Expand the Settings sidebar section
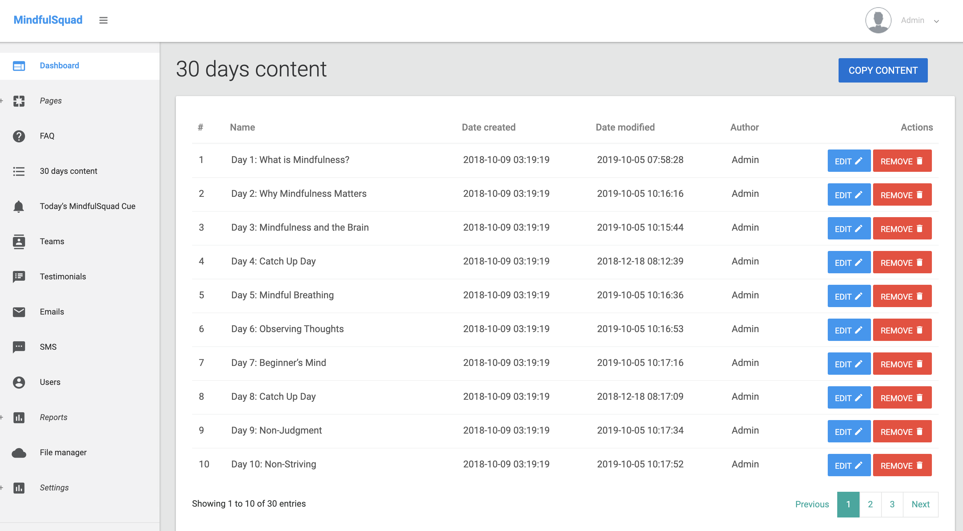Image resolution: width=963 pixels, height=531 pixels. [54, 488]
